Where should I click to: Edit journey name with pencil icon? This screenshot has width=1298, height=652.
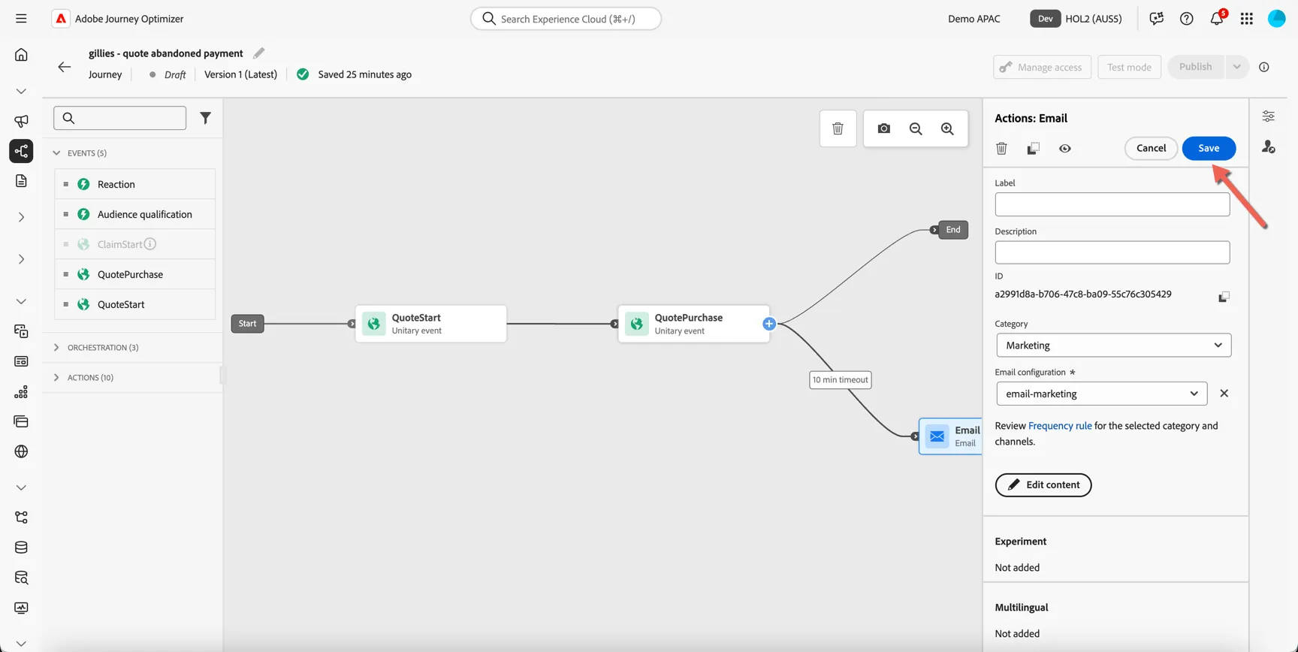[x=258, y=53]
